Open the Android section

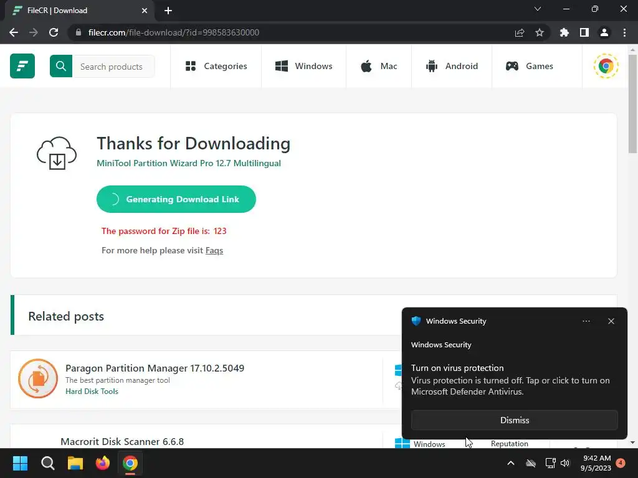pyautogui.click(x=452, y=66)
